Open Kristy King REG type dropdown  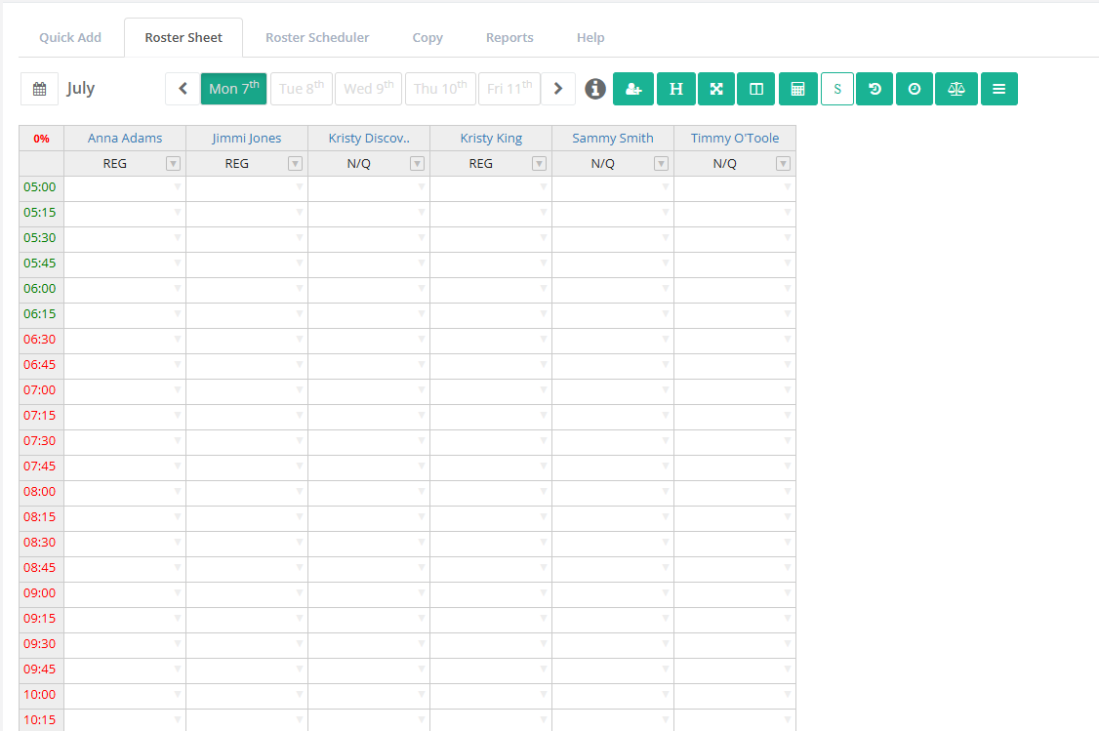pyautogui.click(x=539, y=163)
